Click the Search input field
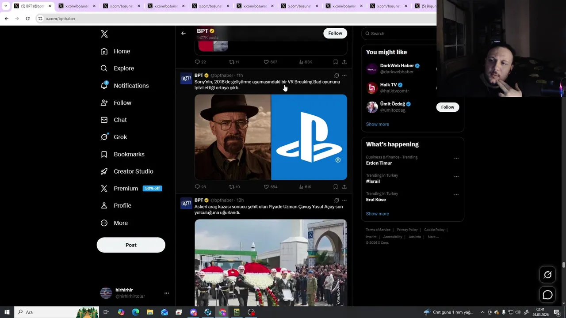The width and height of the screenshot is (566, 318). (x=400, y=34)
